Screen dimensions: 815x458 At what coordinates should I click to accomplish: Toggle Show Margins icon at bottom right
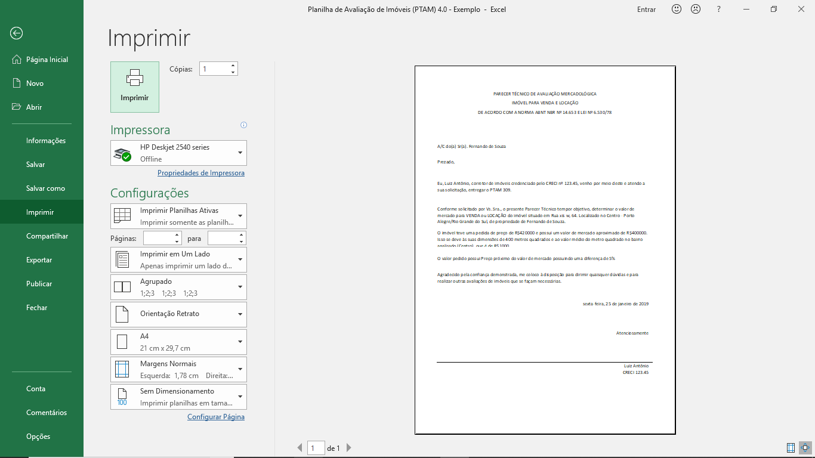pyautogui.click(x=791, y=448)
